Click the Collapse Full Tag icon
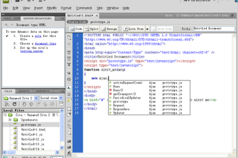Image resolution: width=238 pixels, height=158 pixels. pos(69,53)
